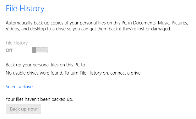Click the word Pictures in the description
The width and height of the screenshot is (196, 119).
pos(179,23)
